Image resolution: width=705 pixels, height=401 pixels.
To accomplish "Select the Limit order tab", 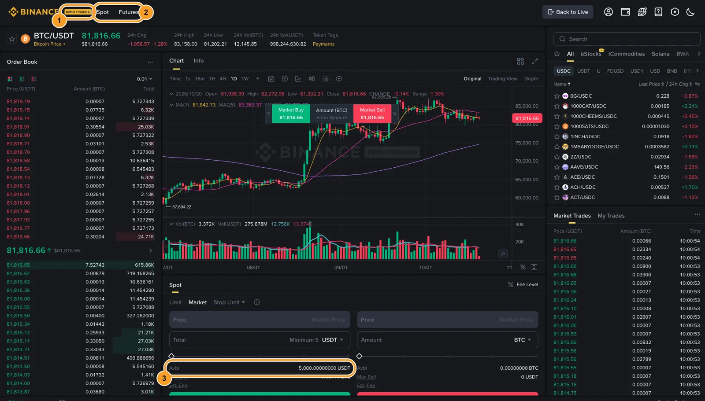I will click(175, 302).
